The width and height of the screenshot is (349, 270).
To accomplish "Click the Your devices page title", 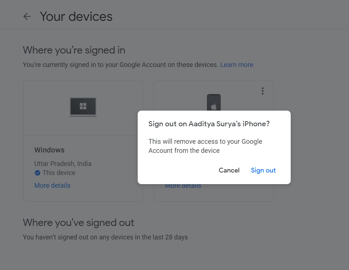I will (76, 16).
